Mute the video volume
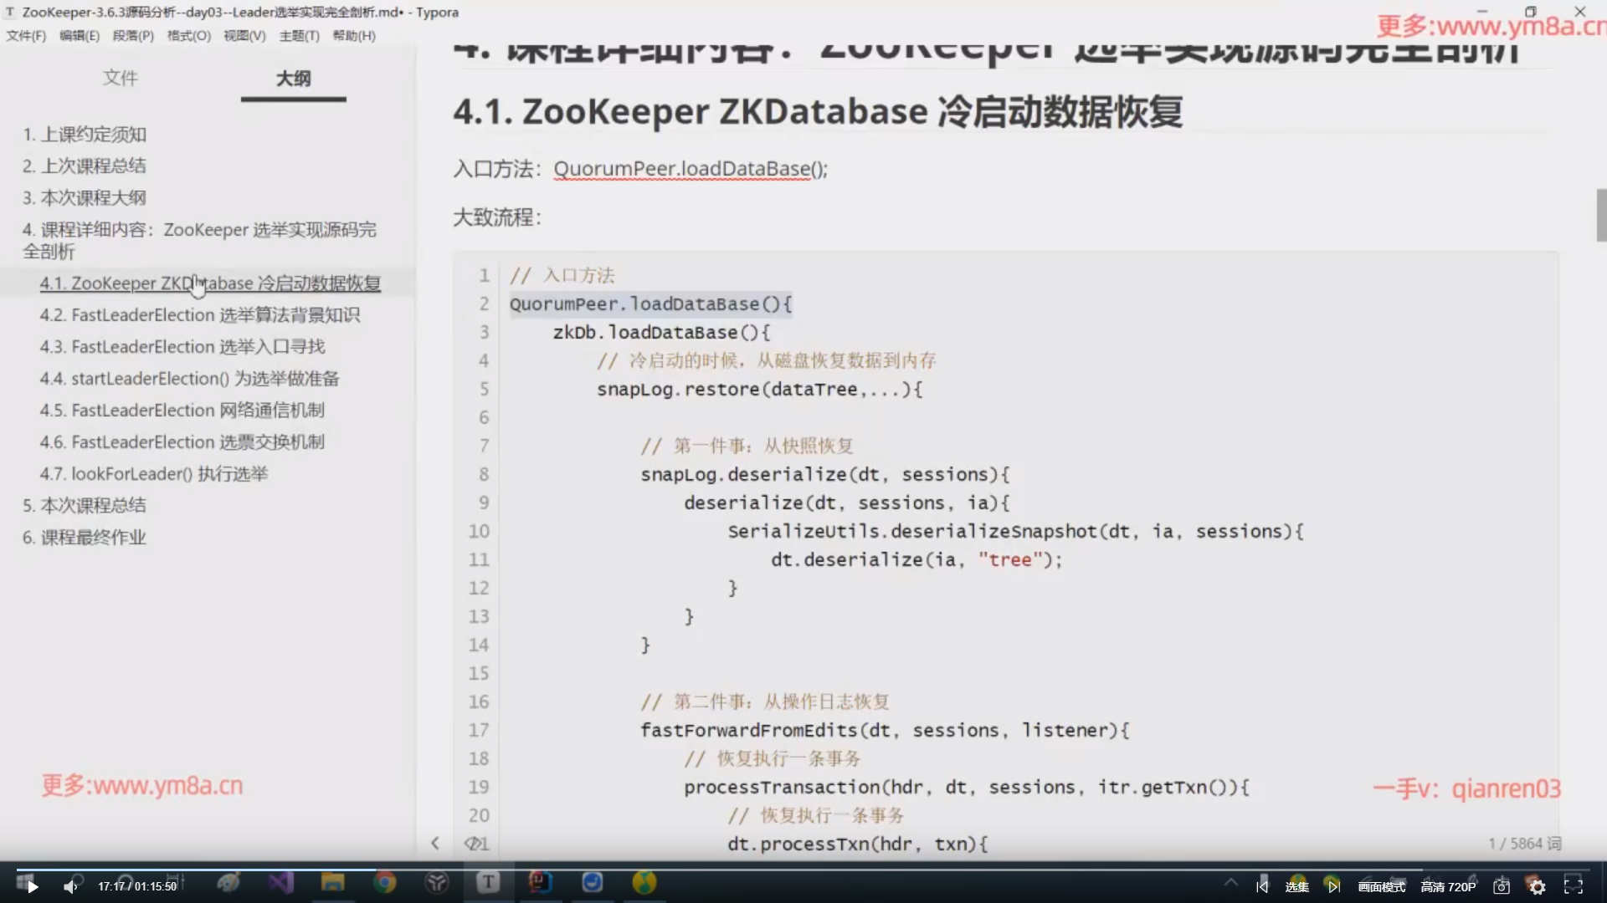 [70, 886]
